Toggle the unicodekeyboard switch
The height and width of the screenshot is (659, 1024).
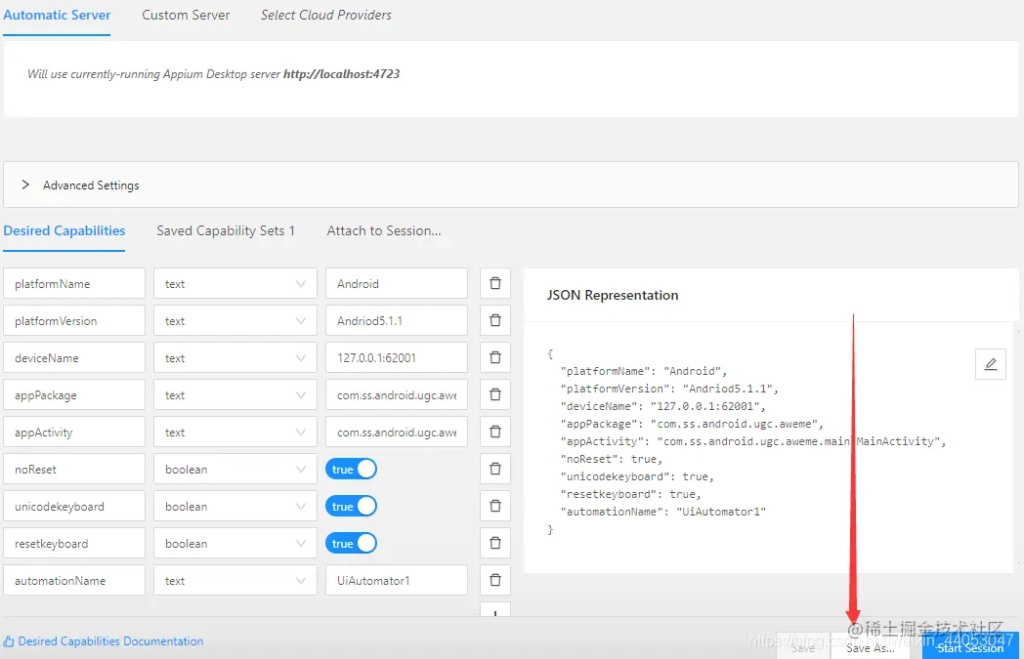(x=352, y=507)
